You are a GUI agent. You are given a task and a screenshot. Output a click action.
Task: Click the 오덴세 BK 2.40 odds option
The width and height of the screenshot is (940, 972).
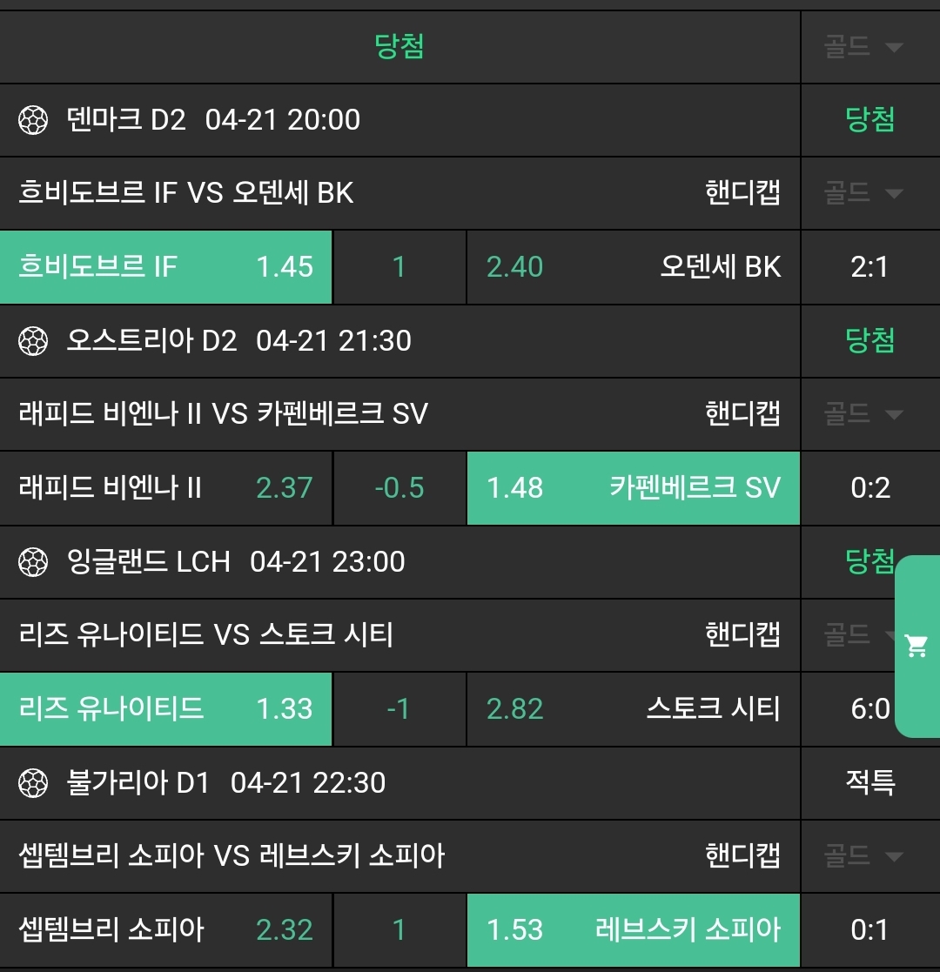pos(633,267)
